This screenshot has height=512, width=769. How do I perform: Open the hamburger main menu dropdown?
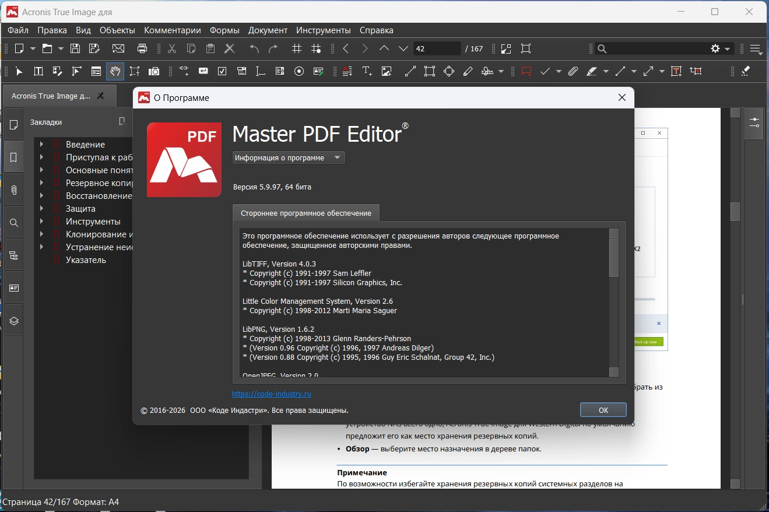(756, 49)
